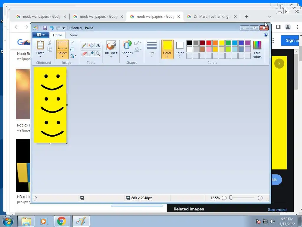This screenshot has height=227, width=302.
Task: Open Windows Media Player from the taskbar
Action: point(44,221)
